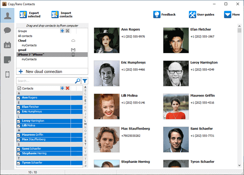This screenshot has height=175, width=244.
Task: Open the Feedback lightbulb button
Action: tap(164, 15)
